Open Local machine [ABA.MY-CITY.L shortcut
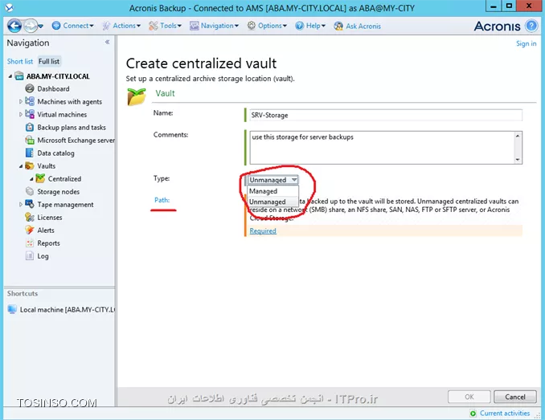 click(x=67, y=310)
